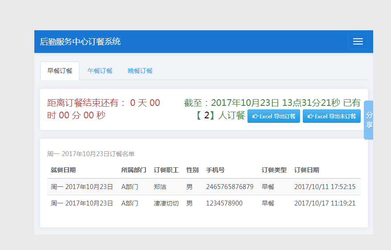Click the Excel 导出订餐 button
Screen dimensions: 391x250
pos(274,116)
